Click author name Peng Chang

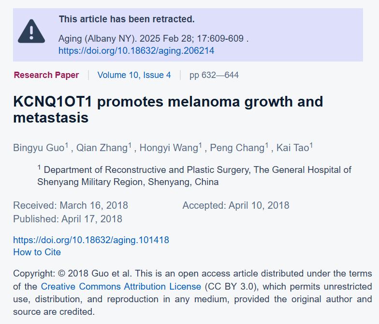(237, 148)
